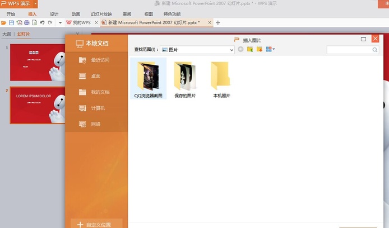
Task: Open 计算机 location in sidebar
Action: 97,108
